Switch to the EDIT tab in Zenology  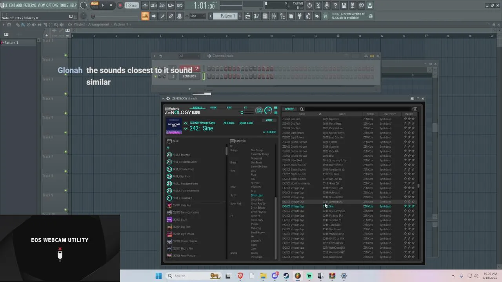[229, 108]
